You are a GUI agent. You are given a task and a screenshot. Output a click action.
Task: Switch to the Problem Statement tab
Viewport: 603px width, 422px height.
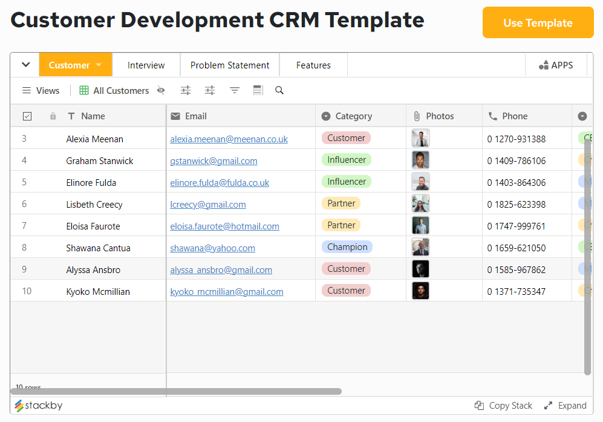pyautogui.click(x=229, y=65)
